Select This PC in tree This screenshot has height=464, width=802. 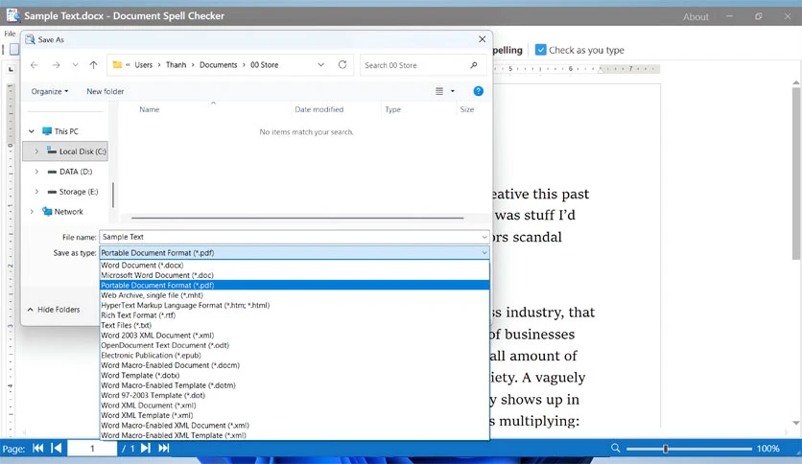click(66, 131)
